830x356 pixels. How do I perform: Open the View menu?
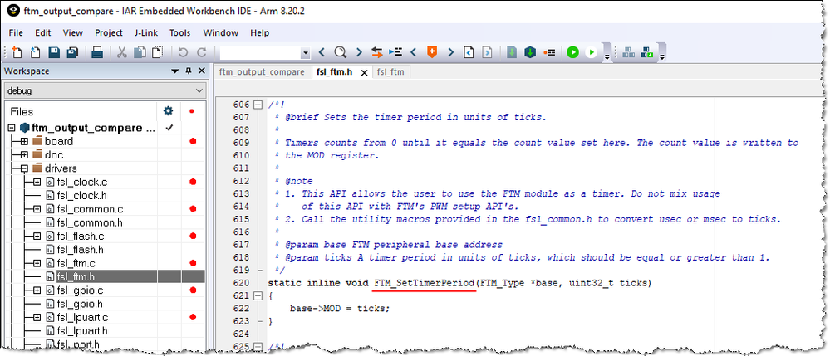[x=73, y=33]
